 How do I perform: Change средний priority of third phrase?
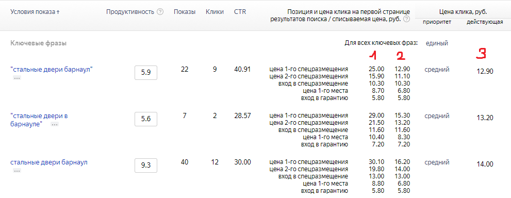pyautogui.click(x=437, y=162)
